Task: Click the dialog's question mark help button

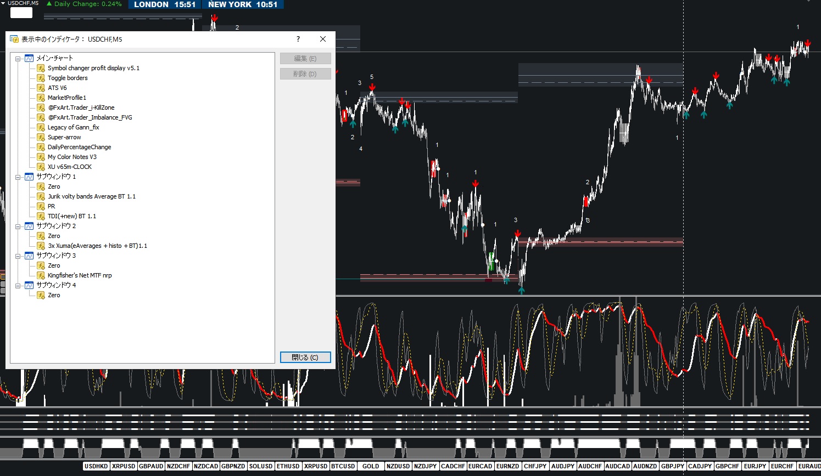Action: click(x=298, y=39)
